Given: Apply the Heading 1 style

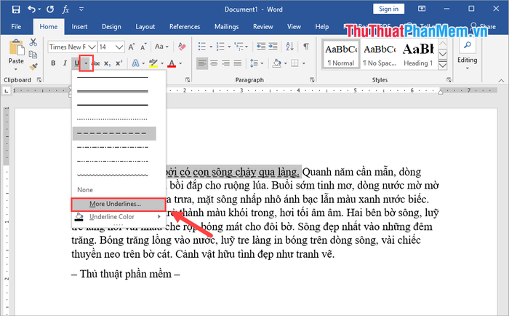Looking at the screenshot, I should [x=418, y=54].
